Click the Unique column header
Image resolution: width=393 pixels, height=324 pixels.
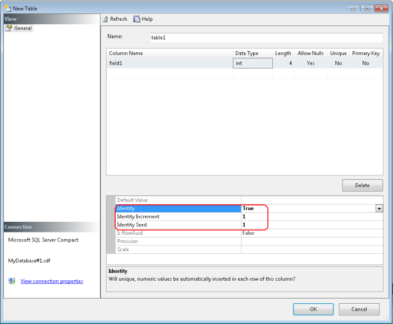(339, 53)
